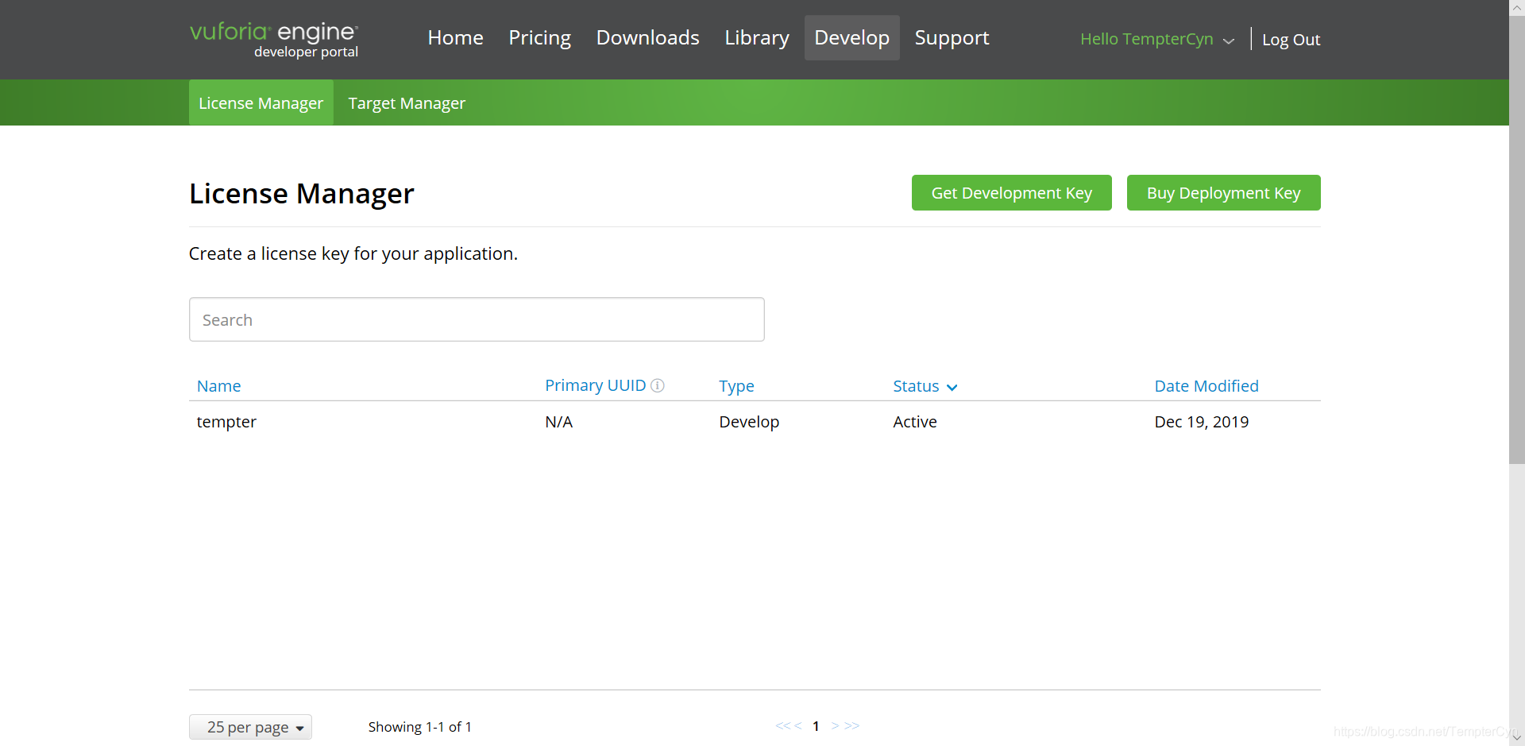1525x746 pixels.
Task: Go to first page arrows
Action: point(782,725)
